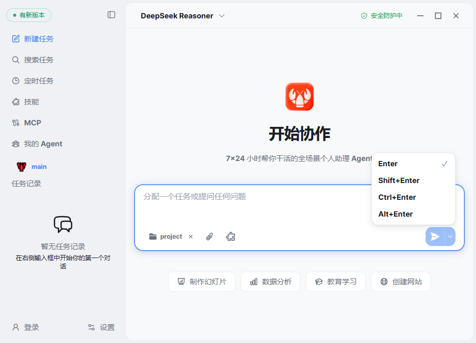Click the empty task record chat-bubbles icon
Image resolution: width=476 pixels, height=343 pixels.
pos(63,224)
